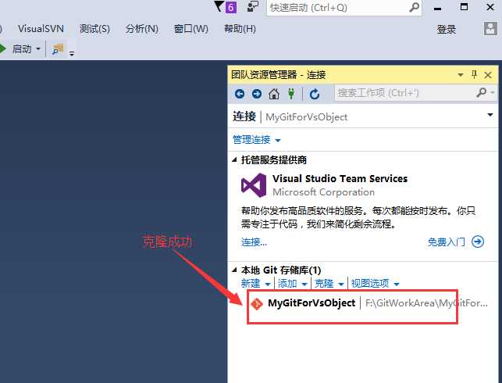Click the Quick Launch magnifier icon
This screenshot has height=383, width=502.
click(x=415, y=7)
